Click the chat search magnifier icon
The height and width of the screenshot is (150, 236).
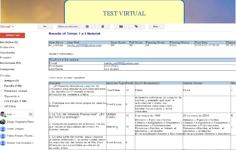31,114
